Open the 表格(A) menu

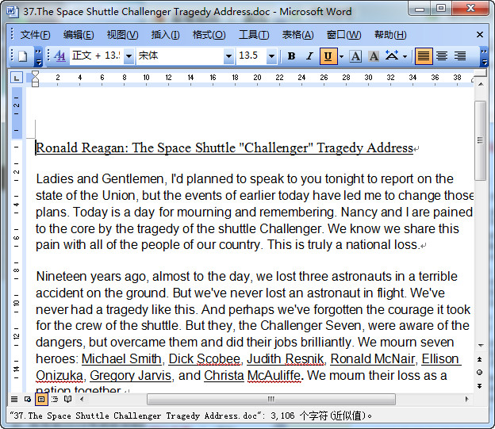click(x=297, y=35)
